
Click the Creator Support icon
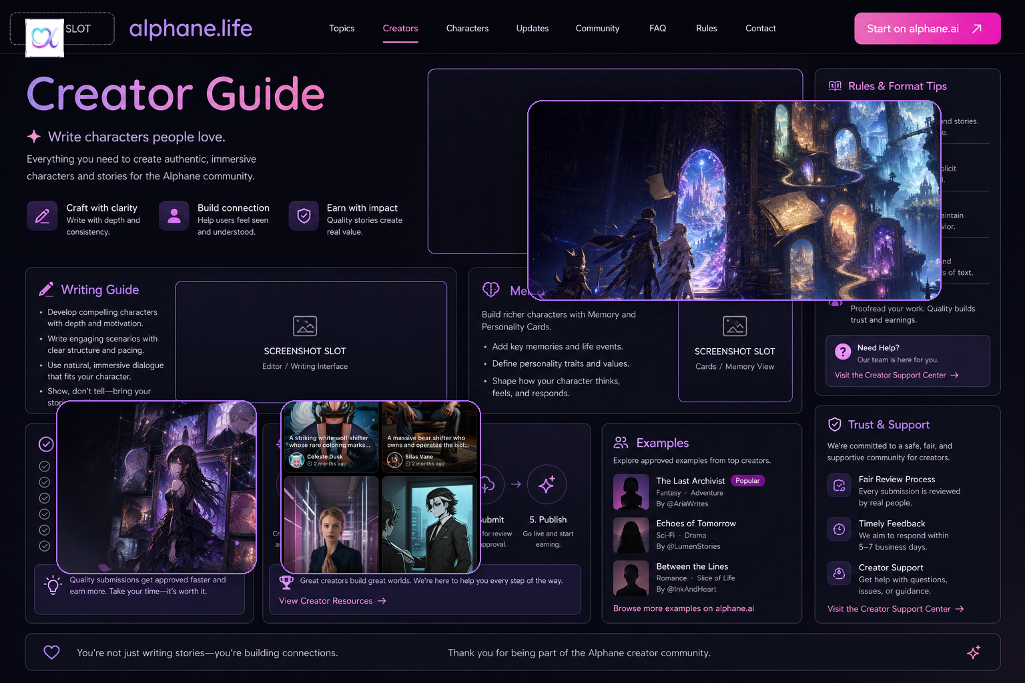coord(839,573)
